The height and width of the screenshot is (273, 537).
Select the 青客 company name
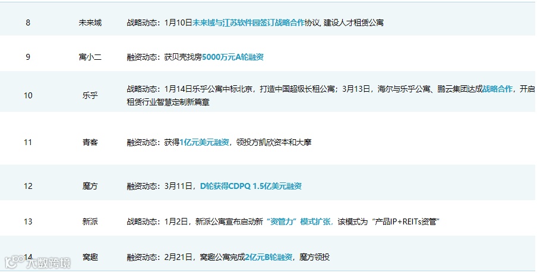[90, 142]
